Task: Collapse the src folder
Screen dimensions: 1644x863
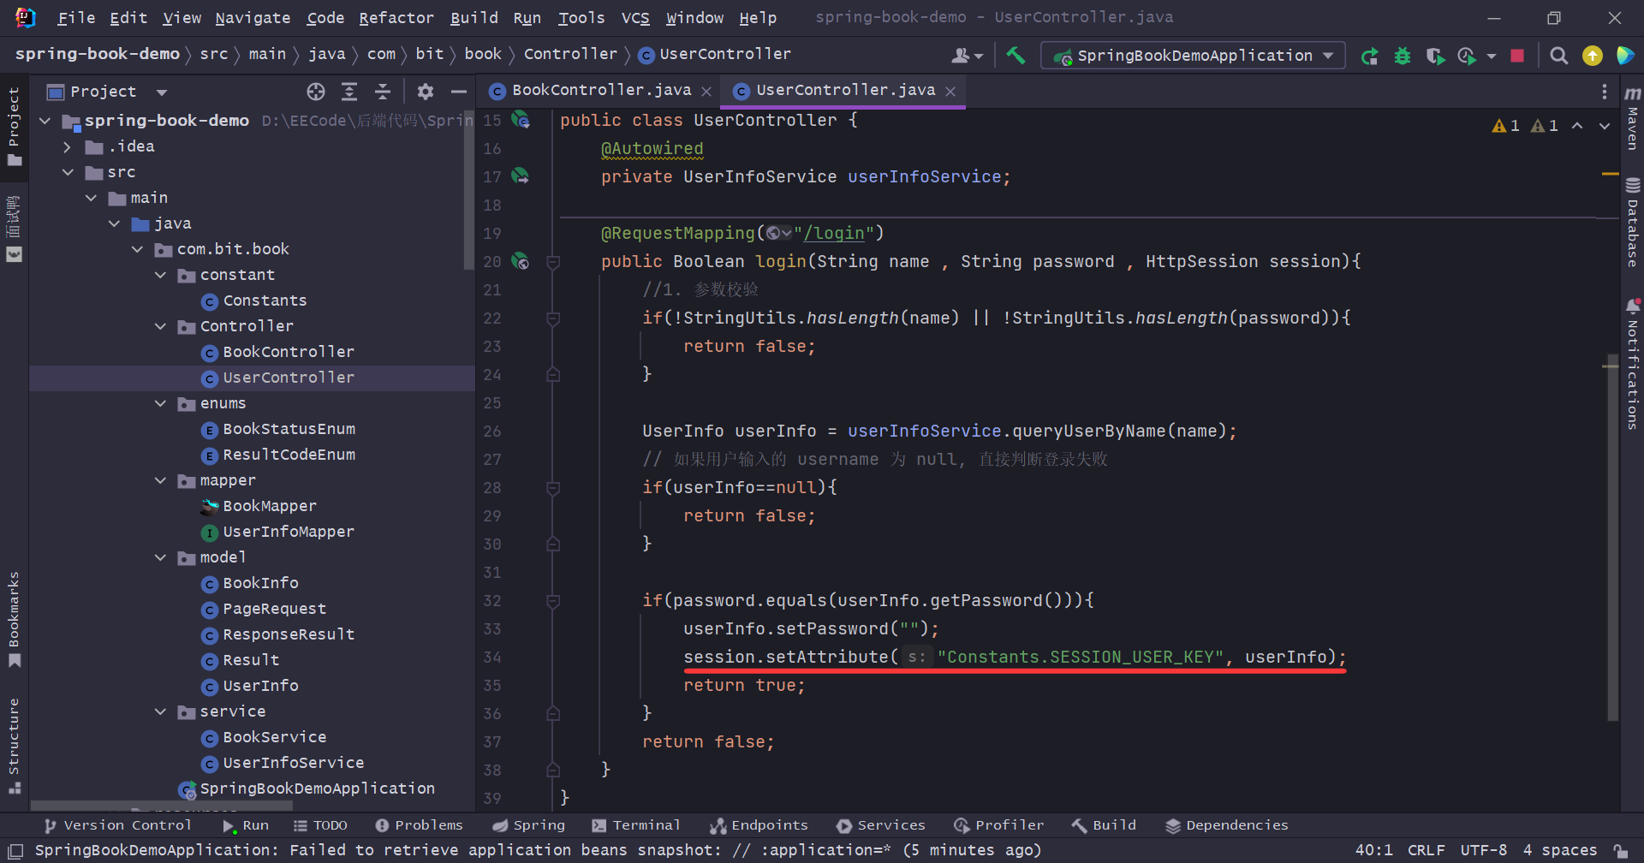Action: click(x=67, y=173)
